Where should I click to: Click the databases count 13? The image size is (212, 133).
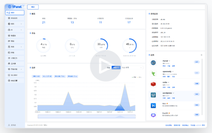click(72, 23)
